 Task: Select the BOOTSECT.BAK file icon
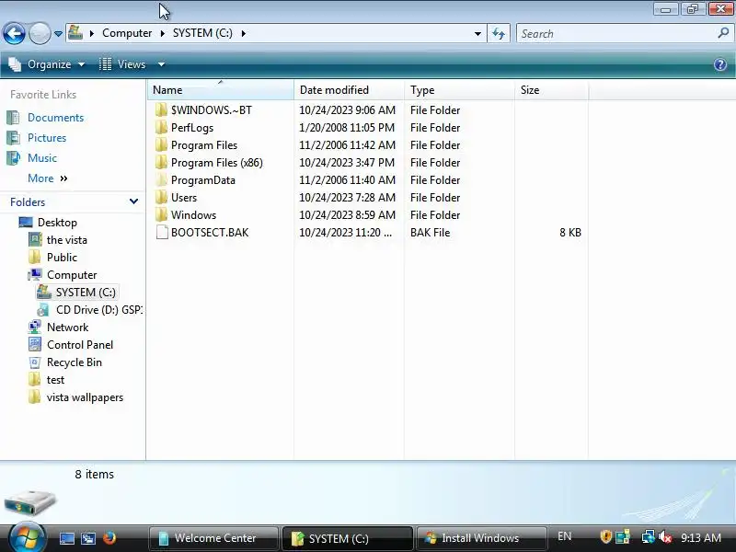point(162,233)
